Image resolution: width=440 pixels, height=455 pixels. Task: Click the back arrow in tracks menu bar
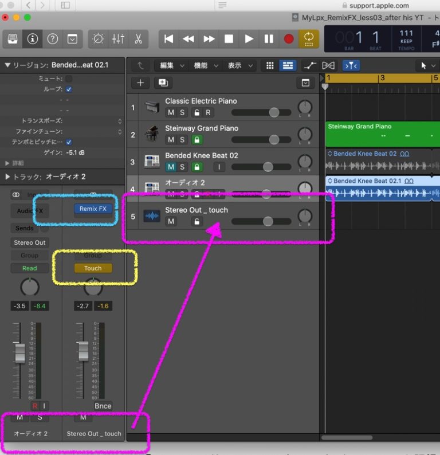pos(141,65)
